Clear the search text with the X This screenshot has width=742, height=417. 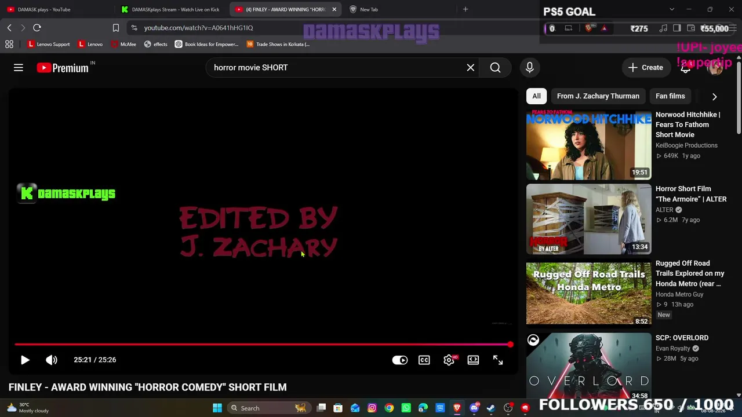[x=471, y=68]
